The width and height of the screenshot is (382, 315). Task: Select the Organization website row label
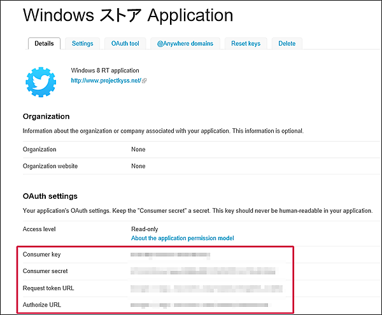(x=50, y=166)
